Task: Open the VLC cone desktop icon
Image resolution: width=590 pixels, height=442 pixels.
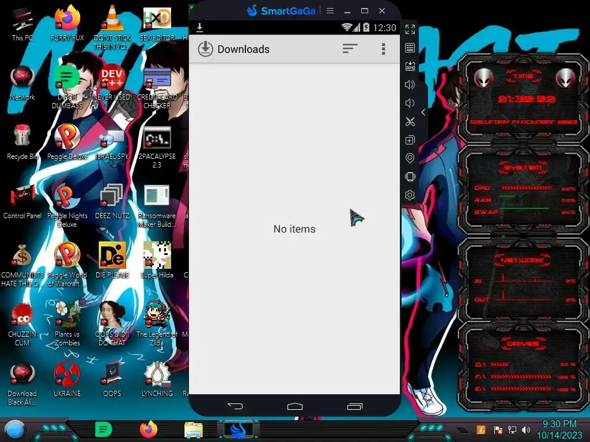Action: (112, 17)
